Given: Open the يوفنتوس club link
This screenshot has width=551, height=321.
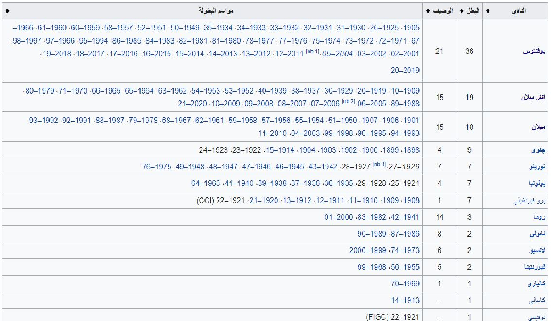Looking at the screenshot, I should (x=534, y=51).
